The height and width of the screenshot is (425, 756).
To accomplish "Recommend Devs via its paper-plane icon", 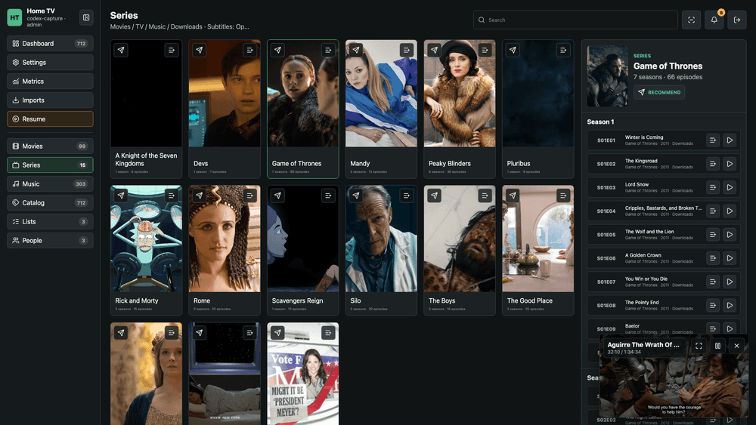I will 199,50.
